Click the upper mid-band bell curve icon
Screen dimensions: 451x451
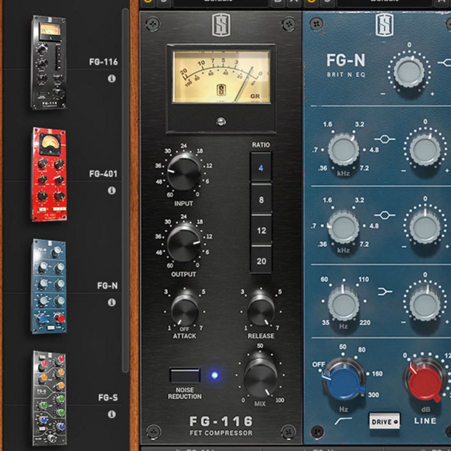384,139
